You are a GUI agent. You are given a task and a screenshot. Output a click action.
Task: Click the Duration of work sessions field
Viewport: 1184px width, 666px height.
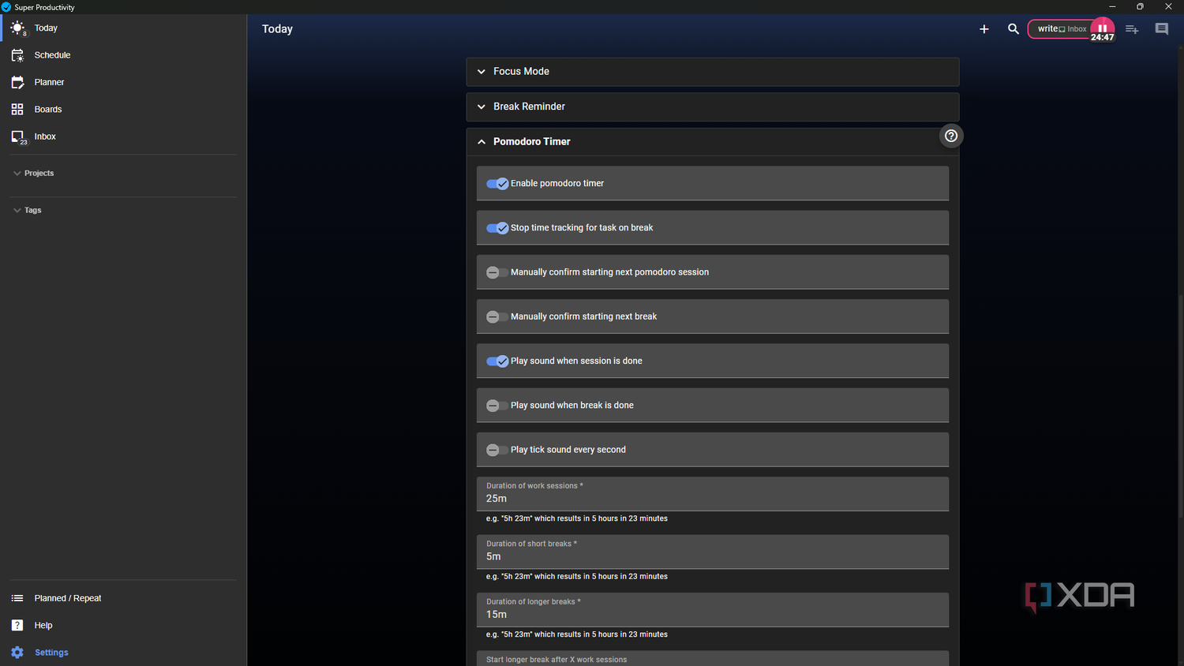pyautogui.click(x=713, y=494)
